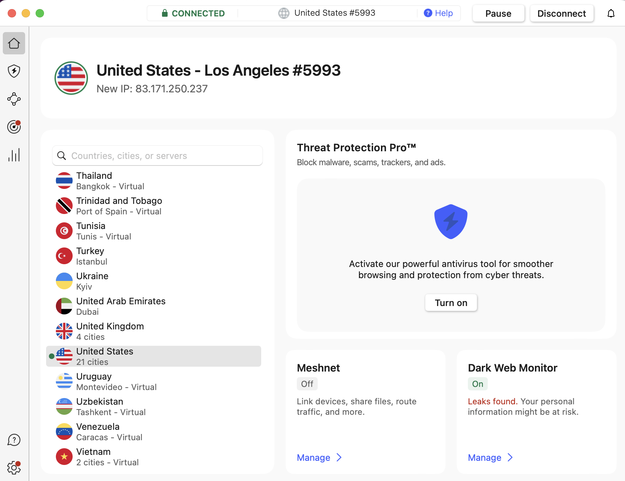This screenshot has width=625, height=481.
Task: Click the large United States flag icon
Action: click(71, 78)
